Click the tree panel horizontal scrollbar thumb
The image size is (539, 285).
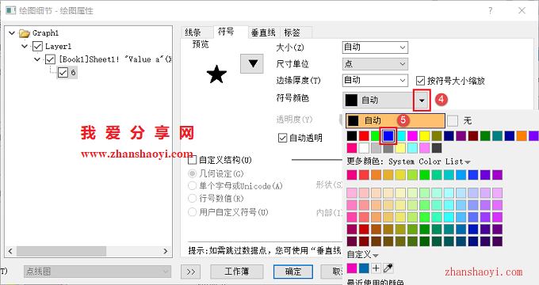(x=61, y=251)
